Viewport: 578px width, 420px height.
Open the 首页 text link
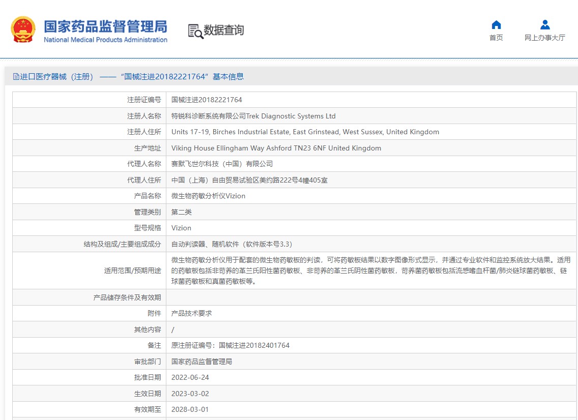click(x=496, y=38)
